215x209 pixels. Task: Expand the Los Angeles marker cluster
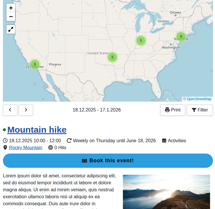[x=35, y=64]
